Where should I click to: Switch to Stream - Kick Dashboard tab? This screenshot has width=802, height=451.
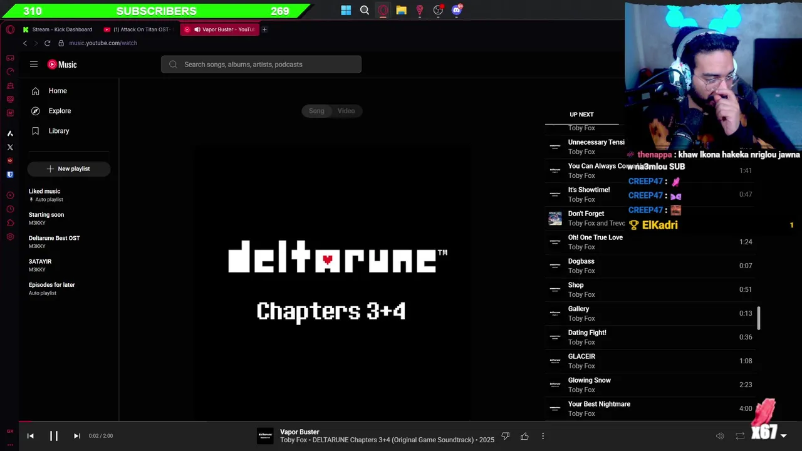[58, 29]
